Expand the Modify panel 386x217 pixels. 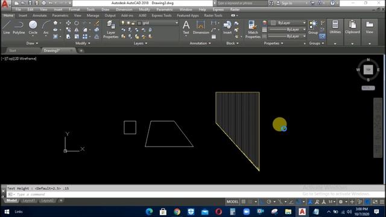point(83,43)
